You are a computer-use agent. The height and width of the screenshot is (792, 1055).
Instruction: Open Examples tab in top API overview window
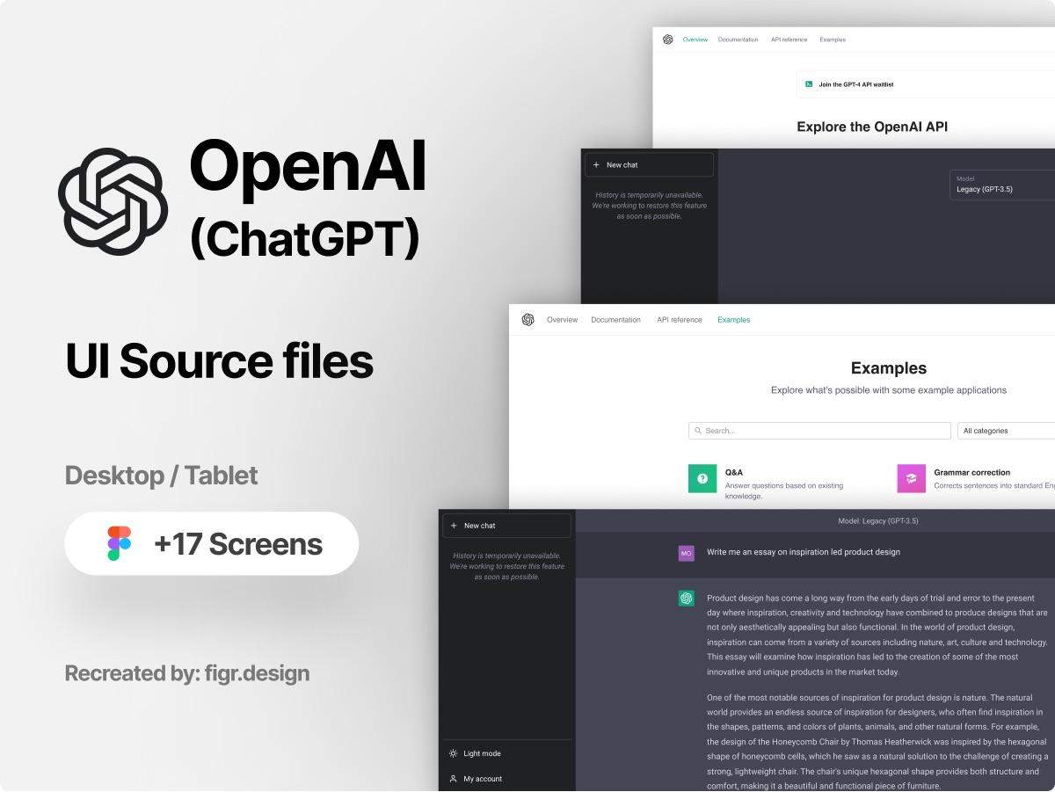[x=833, y=40]
